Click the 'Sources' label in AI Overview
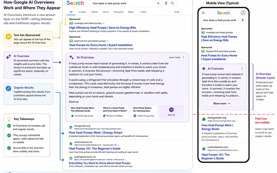 [74, 102]
